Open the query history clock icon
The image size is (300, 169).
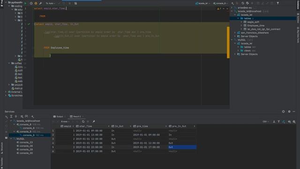tap(31, 3)
